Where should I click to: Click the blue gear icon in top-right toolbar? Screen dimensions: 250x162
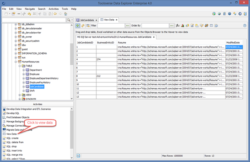click(x=229, y=14)
